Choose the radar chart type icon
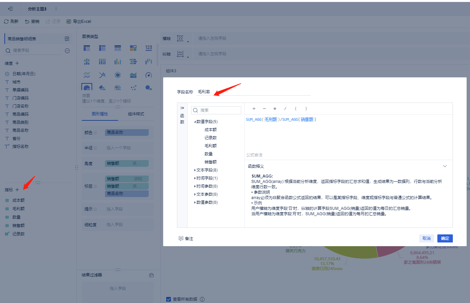 click(118, 75)
